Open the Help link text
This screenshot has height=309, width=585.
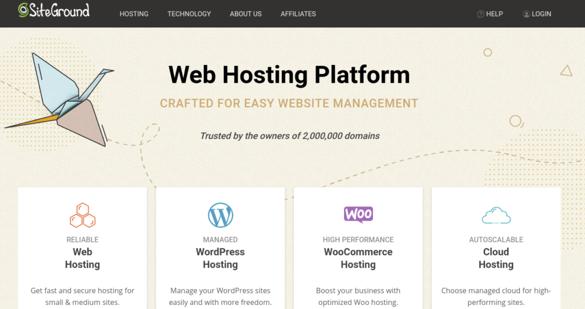point(494,14)
